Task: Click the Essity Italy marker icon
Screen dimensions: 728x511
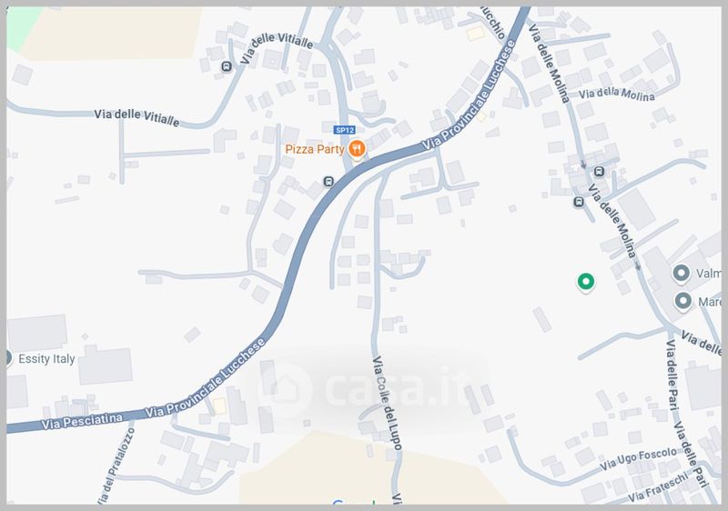Action: coord(7,358)
